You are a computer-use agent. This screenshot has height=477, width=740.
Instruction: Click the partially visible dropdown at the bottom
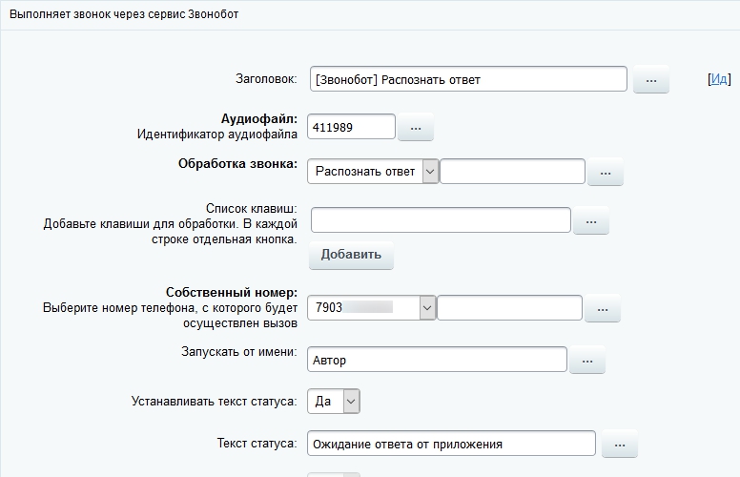334,473
